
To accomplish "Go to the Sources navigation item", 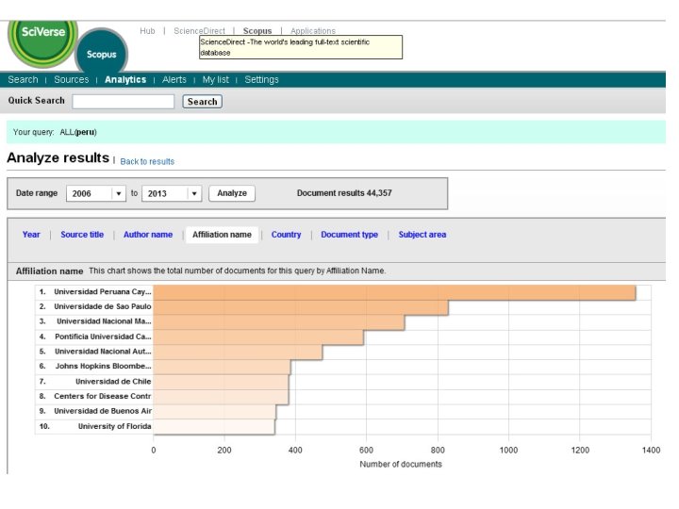I will click(x=72, y=79).
